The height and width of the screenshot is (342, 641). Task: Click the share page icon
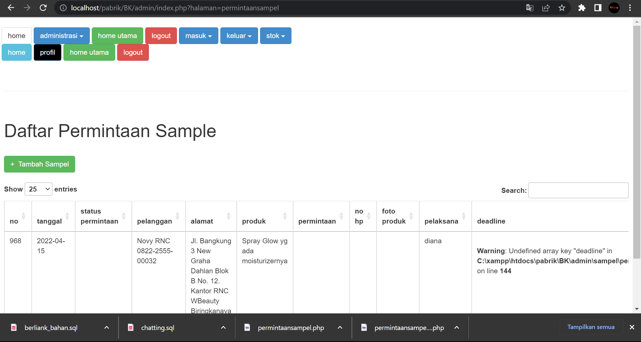click(546, 8)
